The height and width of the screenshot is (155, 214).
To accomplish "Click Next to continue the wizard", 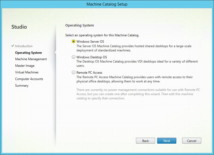I will click(x=167, y=141).
